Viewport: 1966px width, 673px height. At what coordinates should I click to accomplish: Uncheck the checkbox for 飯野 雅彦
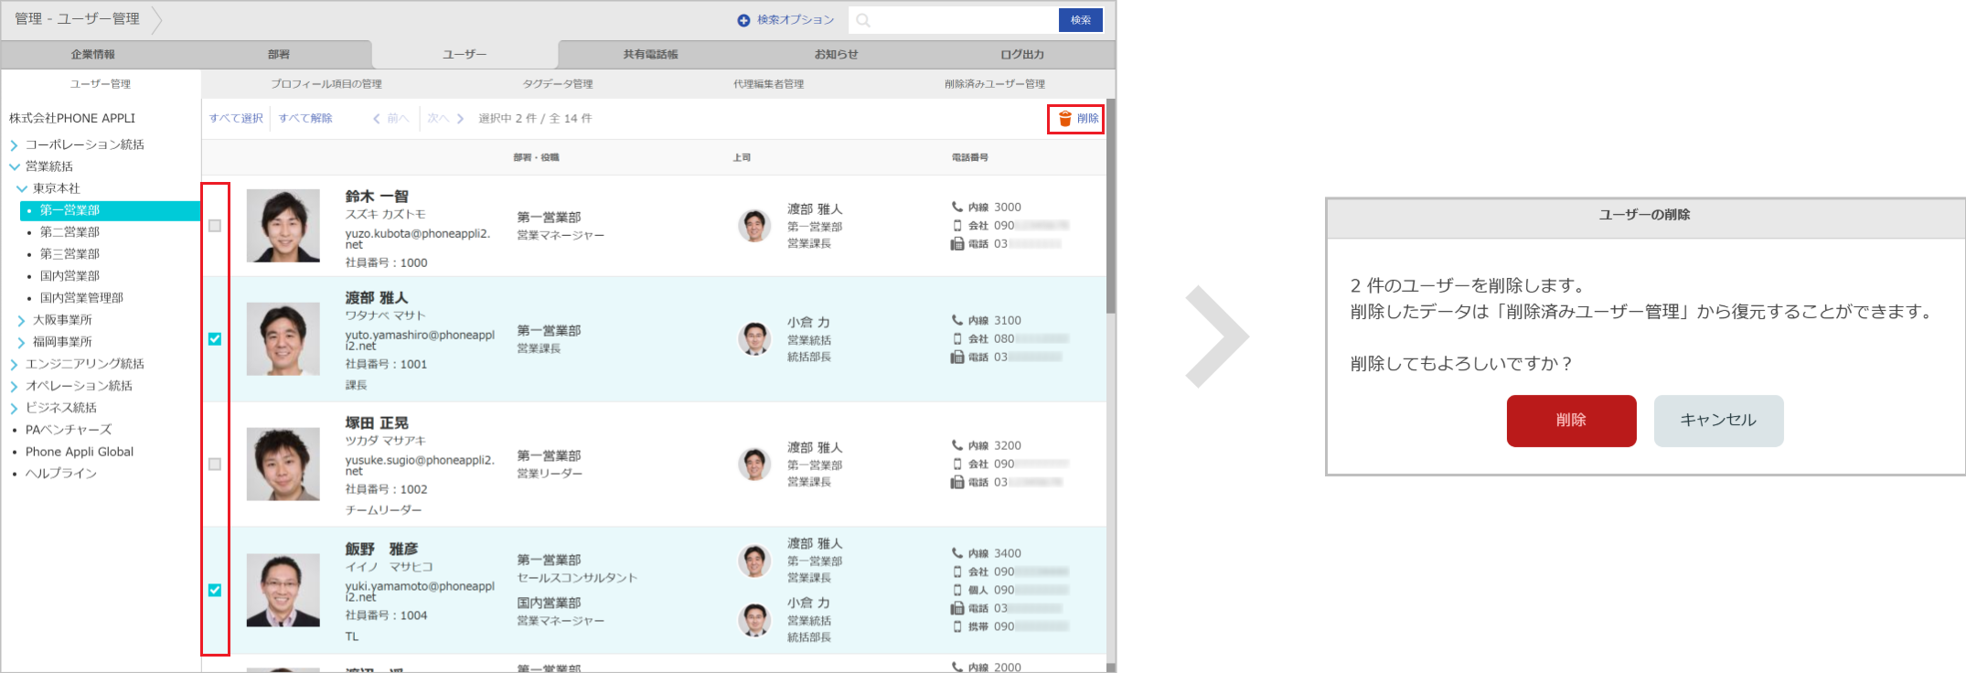pos(215,591)
